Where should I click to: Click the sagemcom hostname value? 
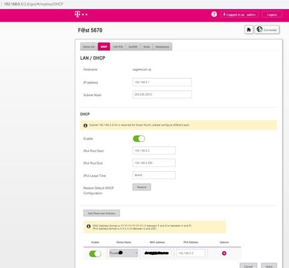[x=141, y=70]
